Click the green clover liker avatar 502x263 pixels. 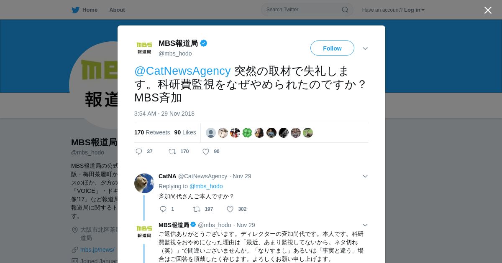pos(247,133)
